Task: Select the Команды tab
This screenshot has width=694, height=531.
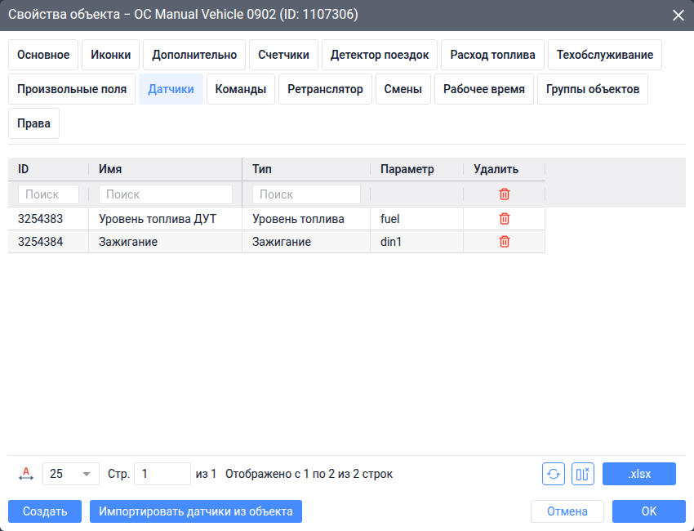Action: point(241,89)
